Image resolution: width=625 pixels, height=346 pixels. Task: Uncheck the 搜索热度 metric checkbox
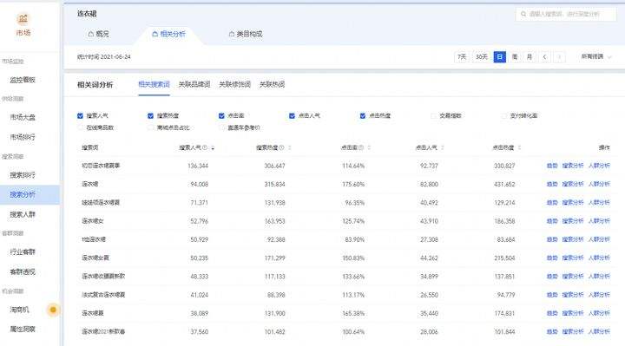coord(150,116)
